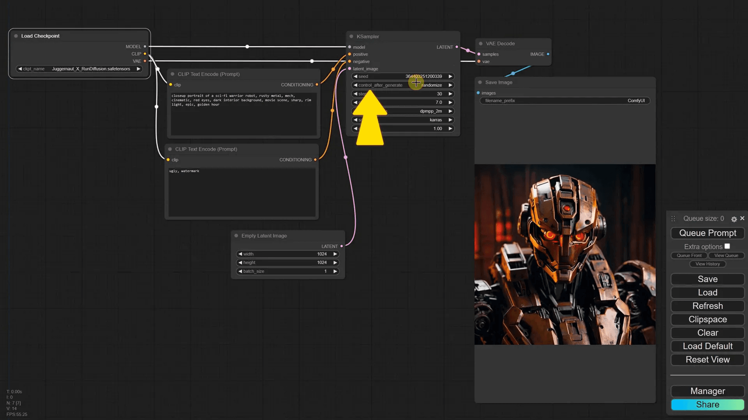Image resolution: width=748 pixels, height=420 pixels.
Task: Open View Queue list
Action: pos(726,255)
